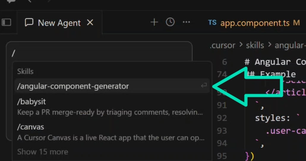Click line number 93 in gutter
The height and width of the screenshot is (161, 306).
click(222, 131)
